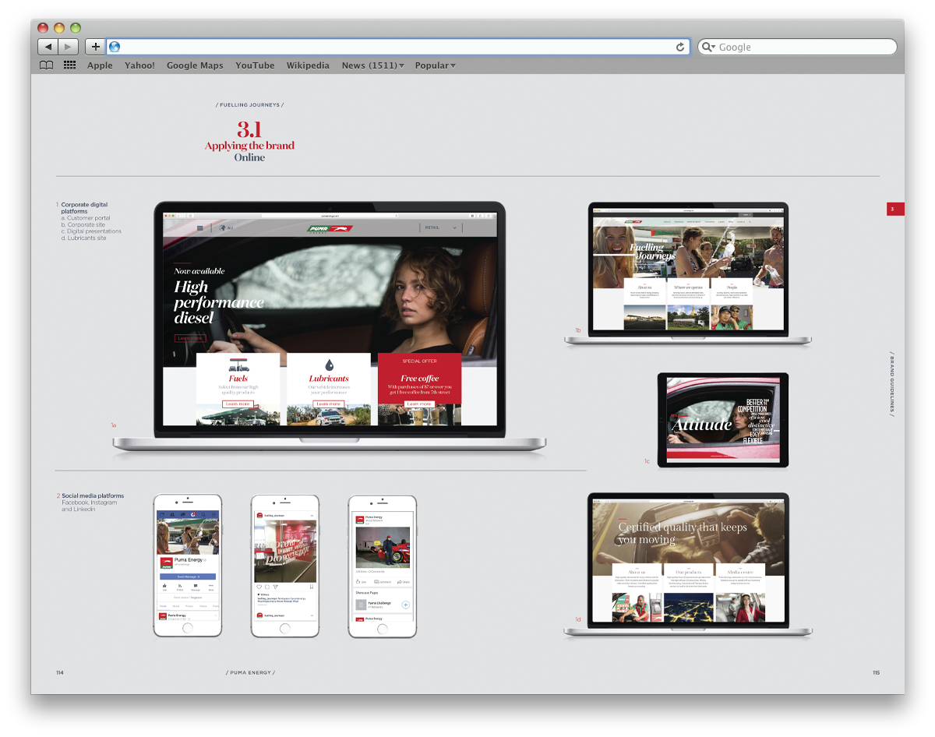This screenshot has height=737, width=935.
Task: Add a bookmark using the plus button
Action: point(95,47)
